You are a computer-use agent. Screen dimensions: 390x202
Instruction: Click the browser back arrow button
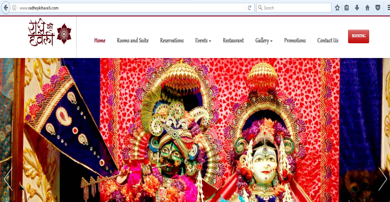[x=5, y=8]
